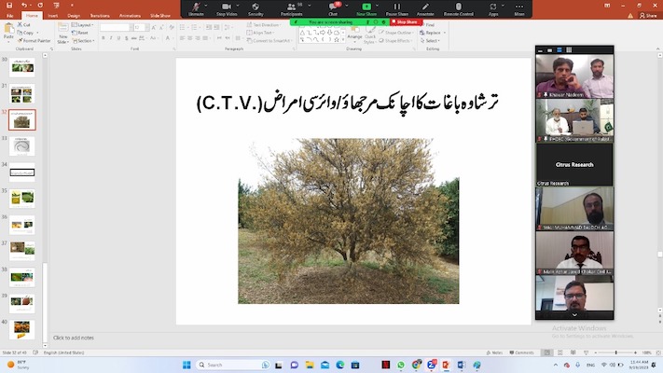Open the Design ribbon tab
Viewport: 663px width, 373px height.
point(74,16)
